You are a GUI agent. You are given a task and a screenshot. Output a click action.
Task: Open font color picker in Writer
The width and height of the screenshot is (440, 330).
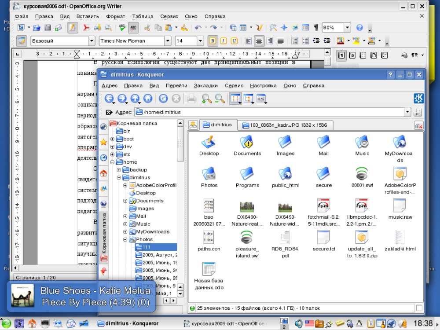coord(341,41)
